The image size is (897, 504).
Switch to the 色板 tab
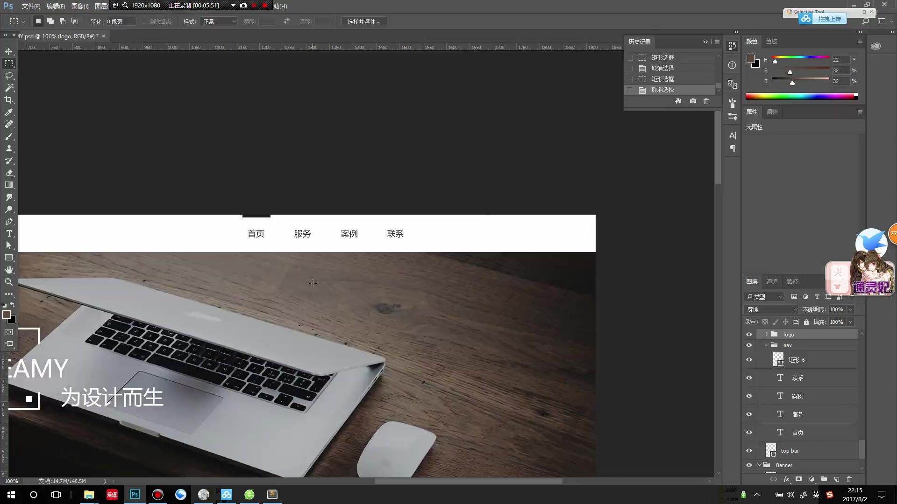(x=771, y=41)
